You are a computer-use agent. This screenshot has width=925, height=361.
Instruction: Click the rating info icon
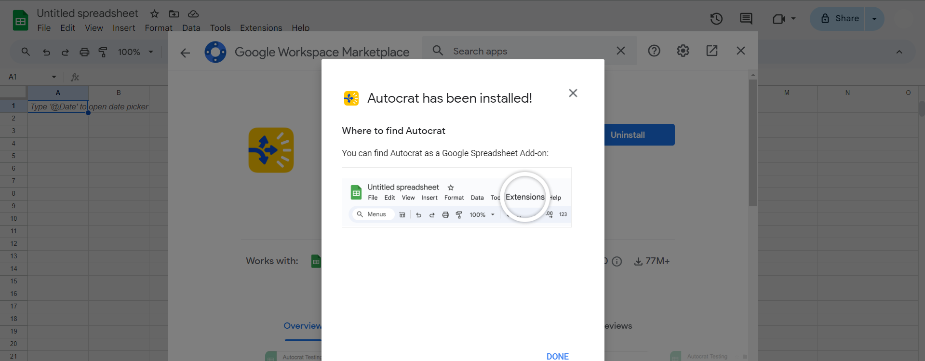point(617,261)
